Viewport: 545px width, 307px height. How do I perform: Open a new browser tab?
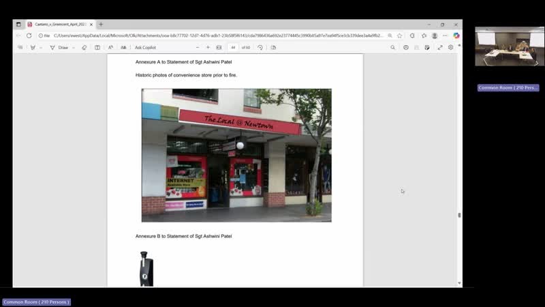(x=101, y=25)
